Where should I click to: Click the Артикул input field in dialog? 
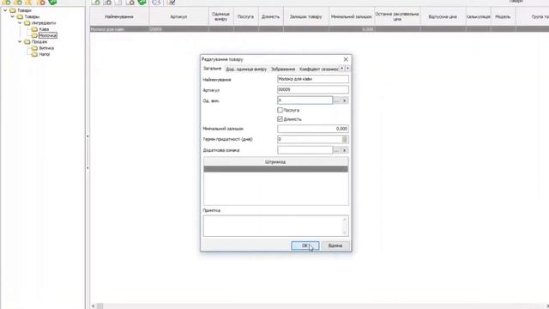(312, 89)
